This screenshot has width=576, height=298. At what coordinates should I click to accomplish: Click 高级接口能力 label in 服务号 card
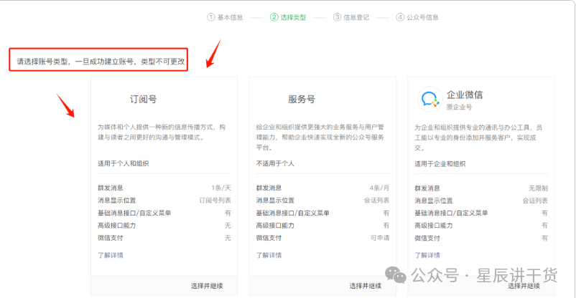coord(275,226)
